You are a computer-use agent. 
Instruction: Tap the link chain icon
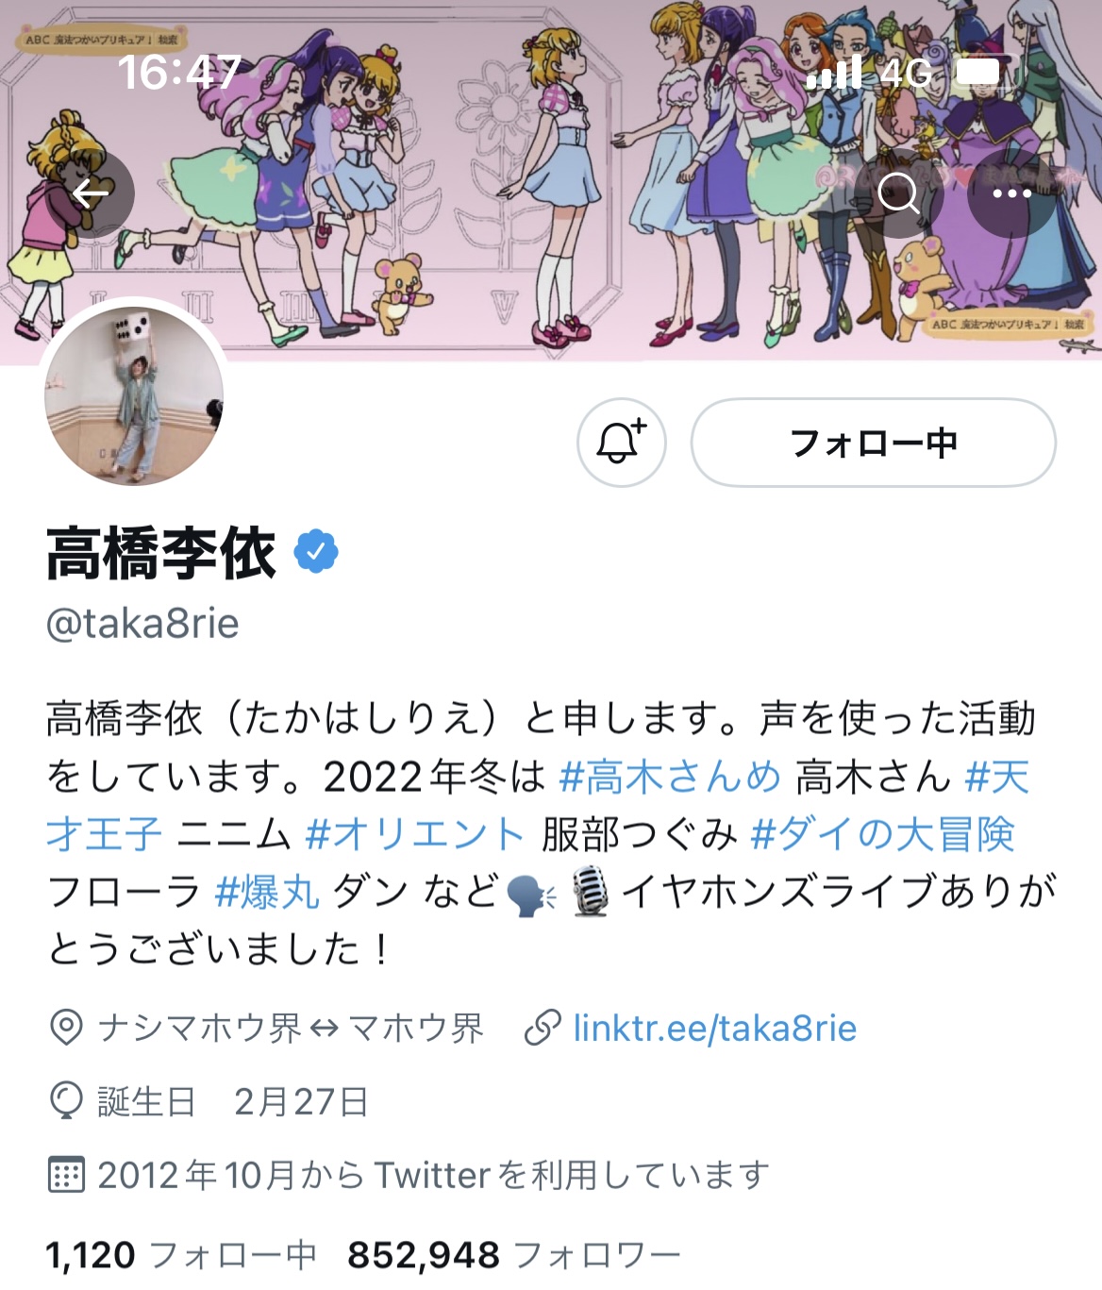(x=543, y=1028)
